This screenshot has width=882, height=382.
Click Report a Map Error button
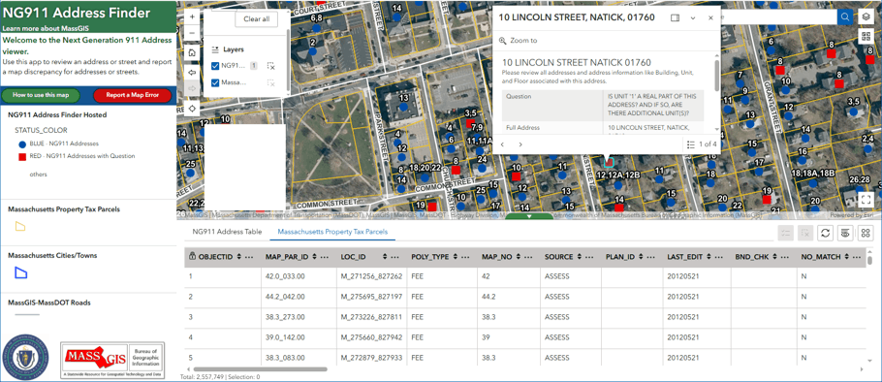[x=132, y=95]
